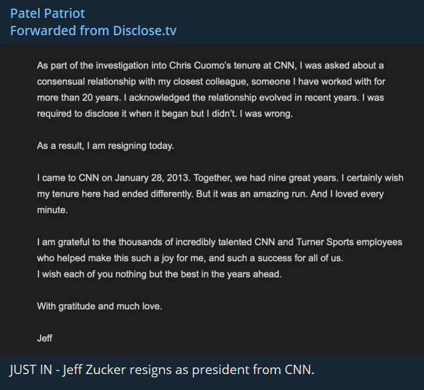Screen dimensions: 424x390
Task: Click the paragraph mentioning Chris Cuomo's tenure
Action: click(x=210, y=89)
